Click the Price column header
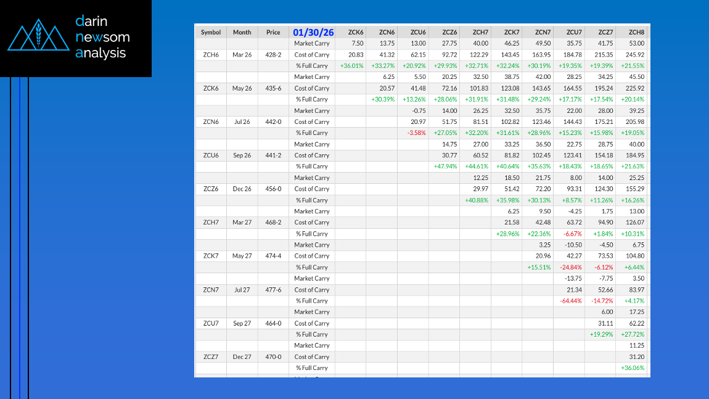 273,32
